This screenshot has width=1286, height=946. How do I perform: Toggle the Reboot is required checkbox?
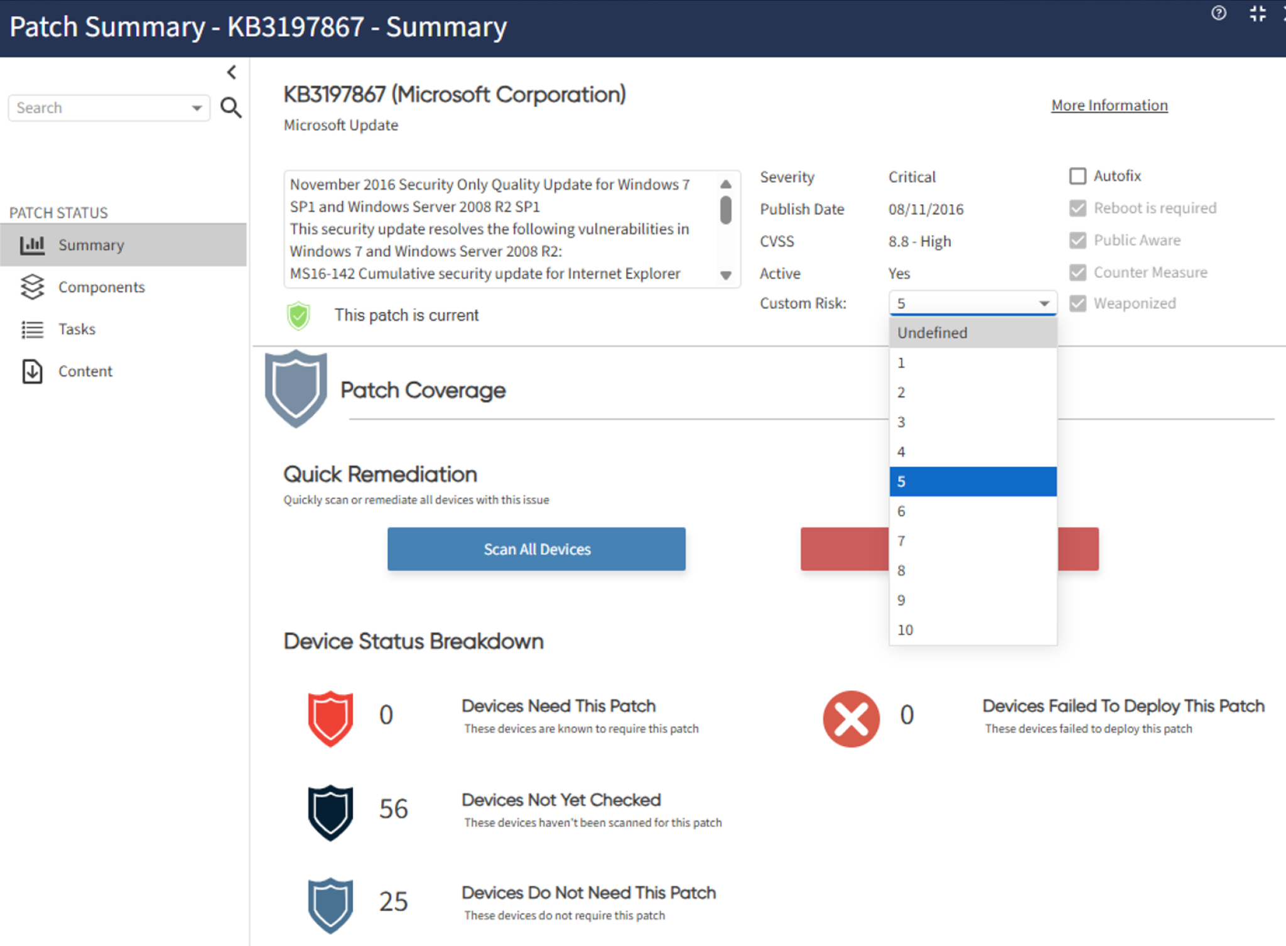pos(1078,208)
